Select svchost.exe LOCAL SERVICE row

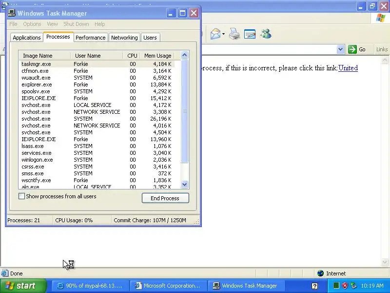coord(97,105)
